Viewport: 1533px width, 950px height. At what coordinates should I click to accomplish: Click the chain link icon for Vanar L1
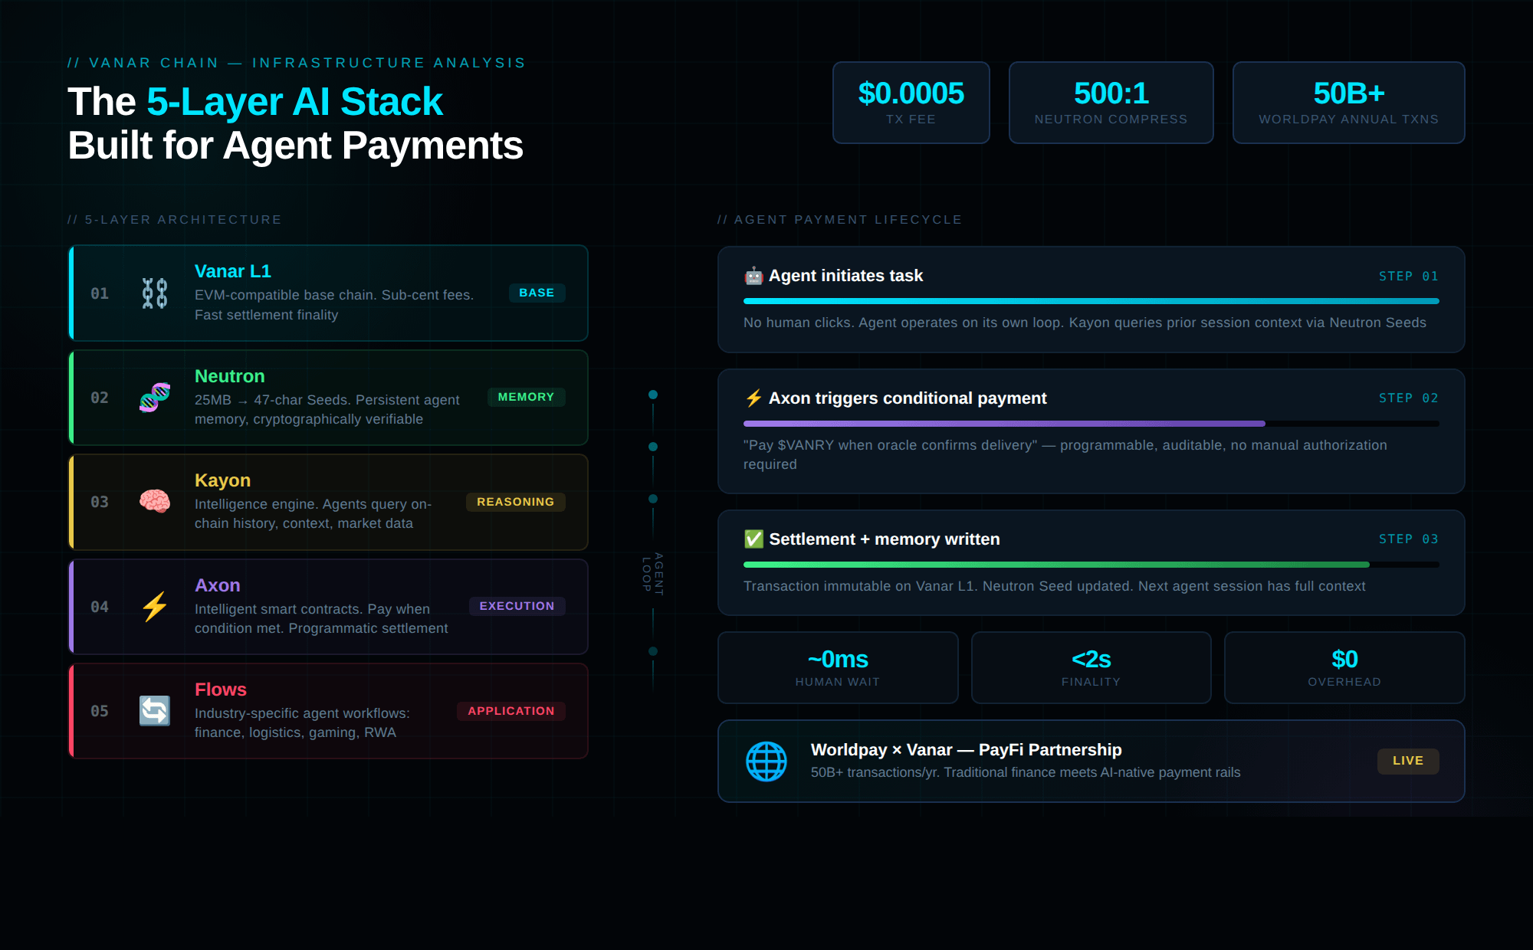155,293
